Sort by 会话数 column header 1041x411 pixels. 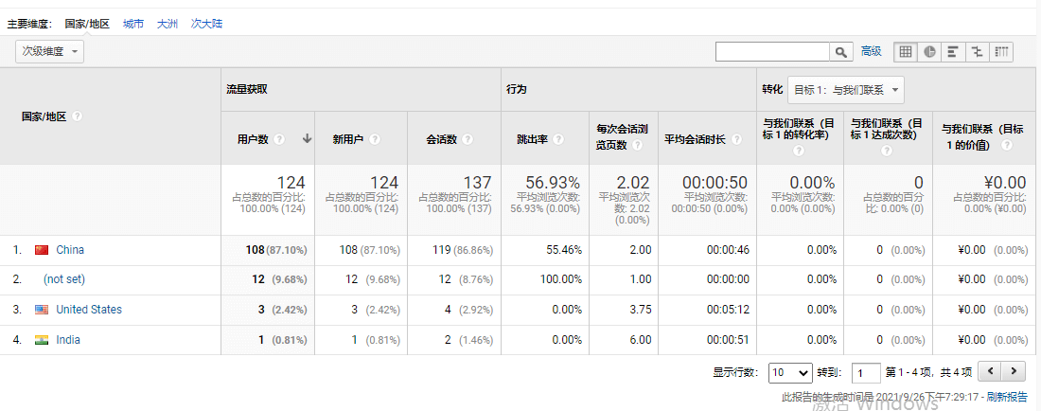(x=442, y=139)
